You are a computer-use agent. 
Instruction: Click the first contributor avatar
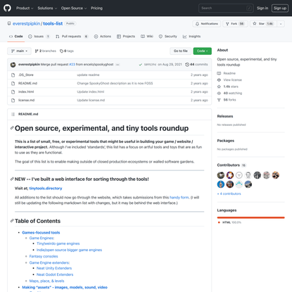[x=221, y=175]
